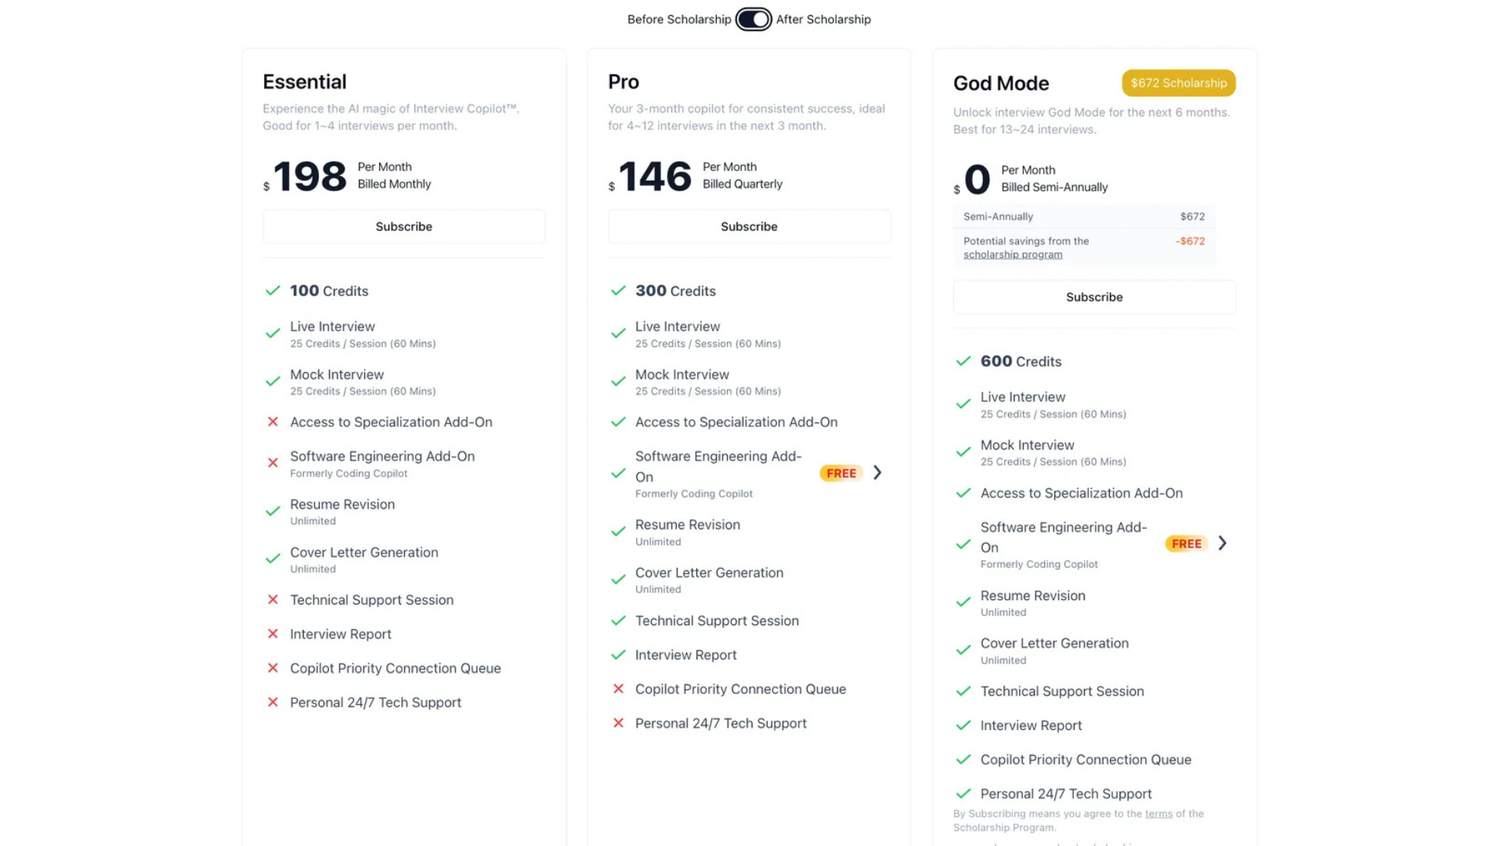
Task: Click green check by God Mode Priority Connection Queue
Action: click(963, 759)
